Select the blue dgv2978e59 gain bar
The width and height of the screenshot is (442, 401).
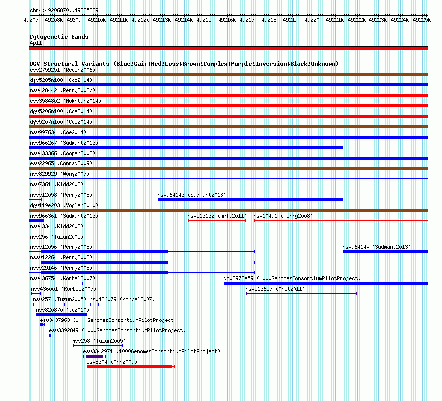[326, 283]
